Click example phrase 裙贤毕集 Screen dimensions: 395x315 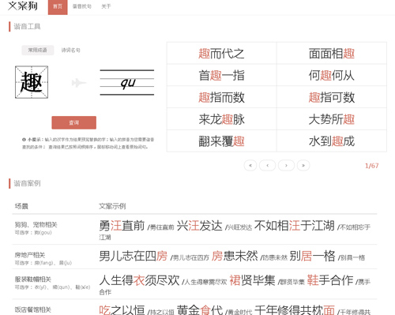click(252, 280)
